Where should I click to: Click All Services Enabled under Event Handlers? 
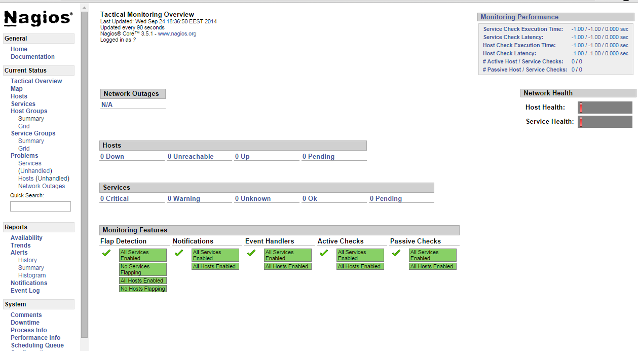tap(288, 255)
